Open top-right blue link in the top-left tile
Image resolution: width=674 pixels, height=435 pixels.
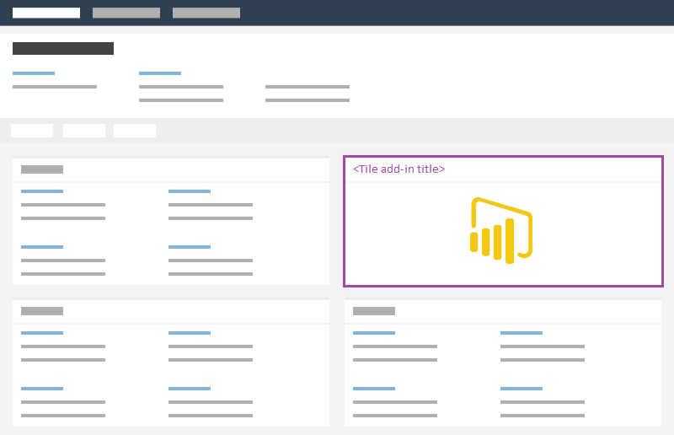coord(190,191)
